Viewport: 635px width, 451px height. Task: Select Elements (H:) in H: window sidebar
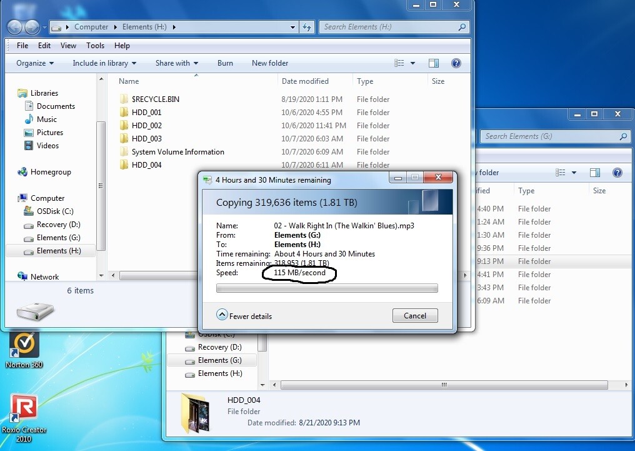pyautogui.click(x=51, y=251)
